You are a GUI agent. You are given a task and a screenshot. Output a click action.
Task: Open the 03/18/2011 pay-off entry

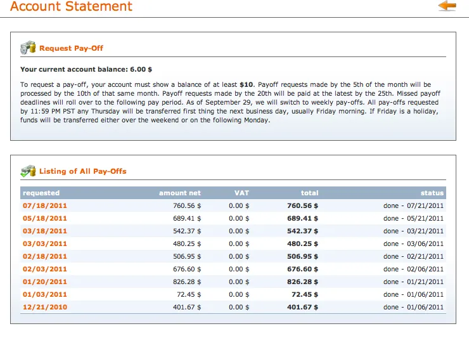coord(45,231)
